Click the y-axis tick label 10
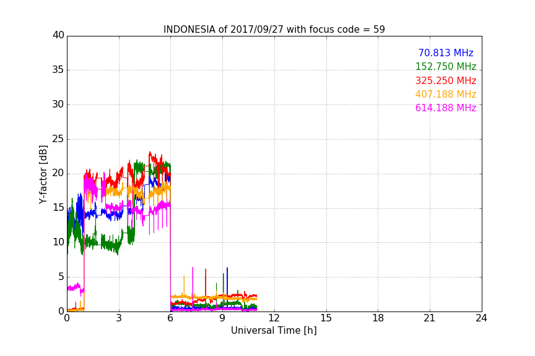 tap(58, 242)
